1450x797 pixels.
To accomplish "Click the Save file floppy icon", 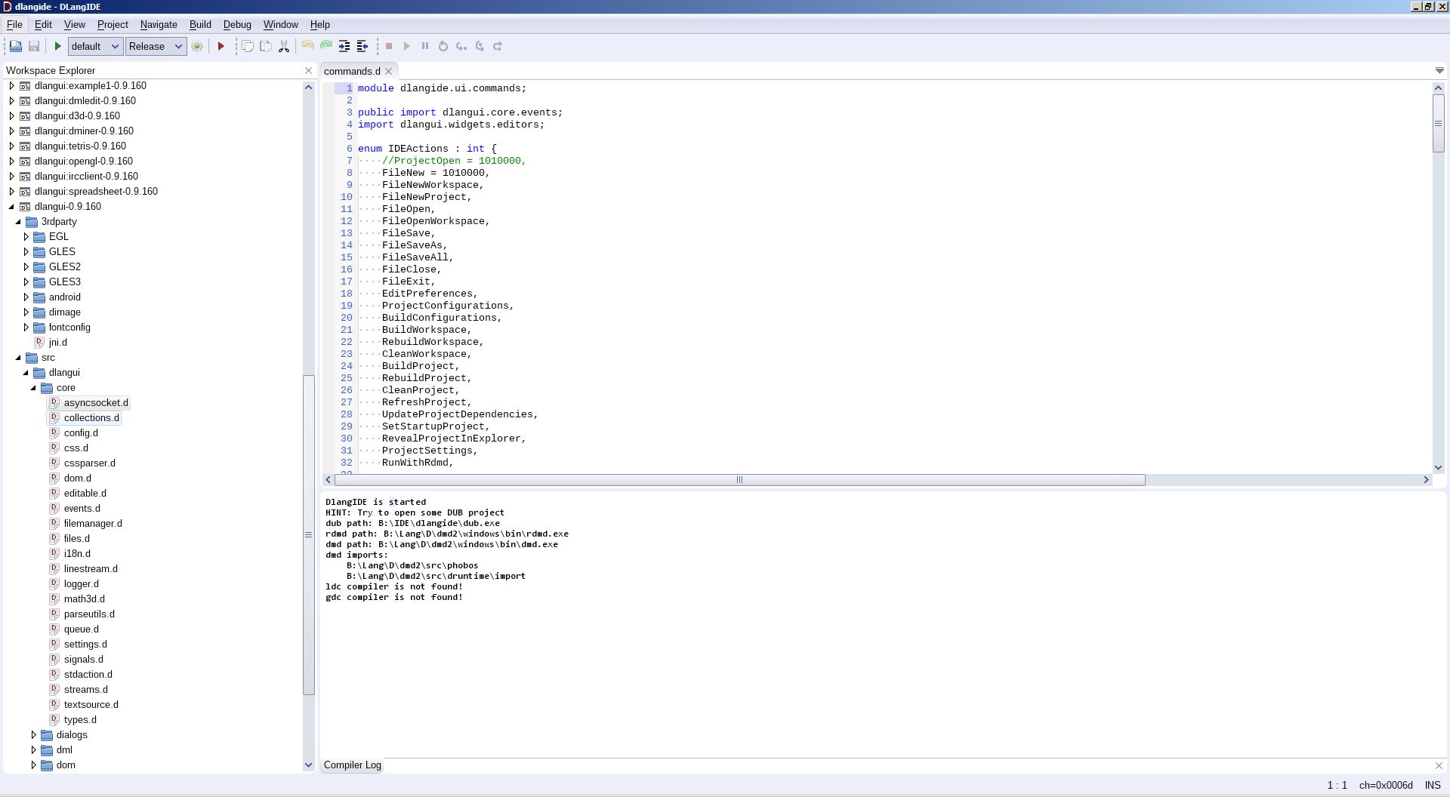I will point(34,46).
